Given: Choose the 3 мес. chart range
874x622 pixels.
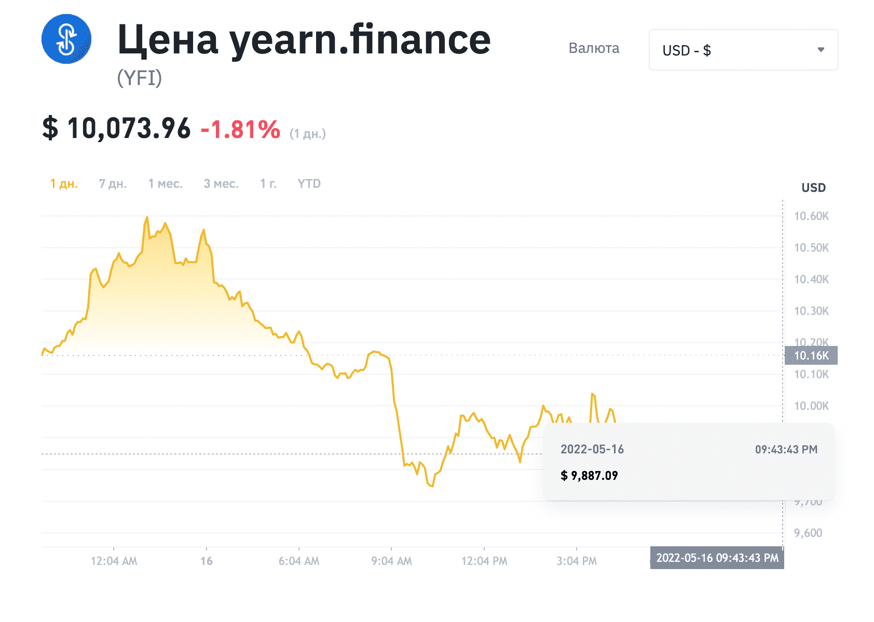Looking at the screenshot, I should pos(222,184).
